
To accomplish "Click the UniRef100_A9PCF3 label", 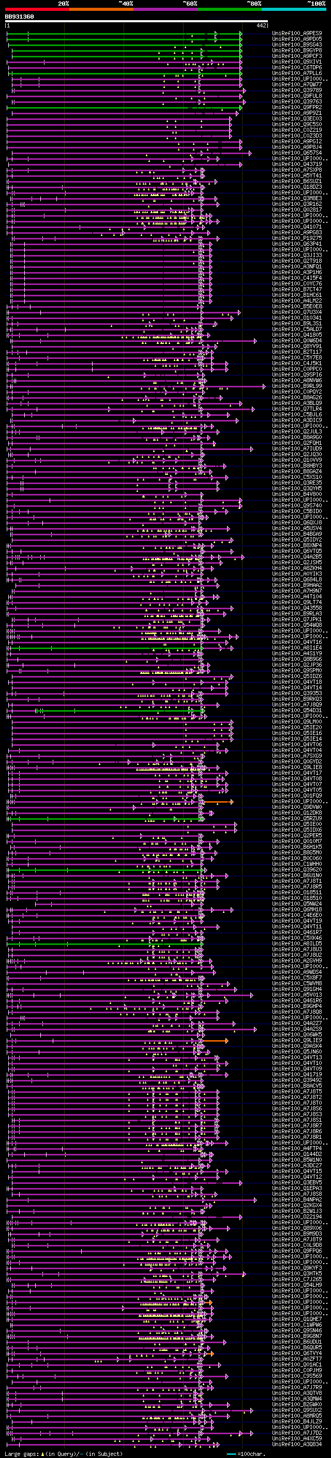I will point(297,56).
